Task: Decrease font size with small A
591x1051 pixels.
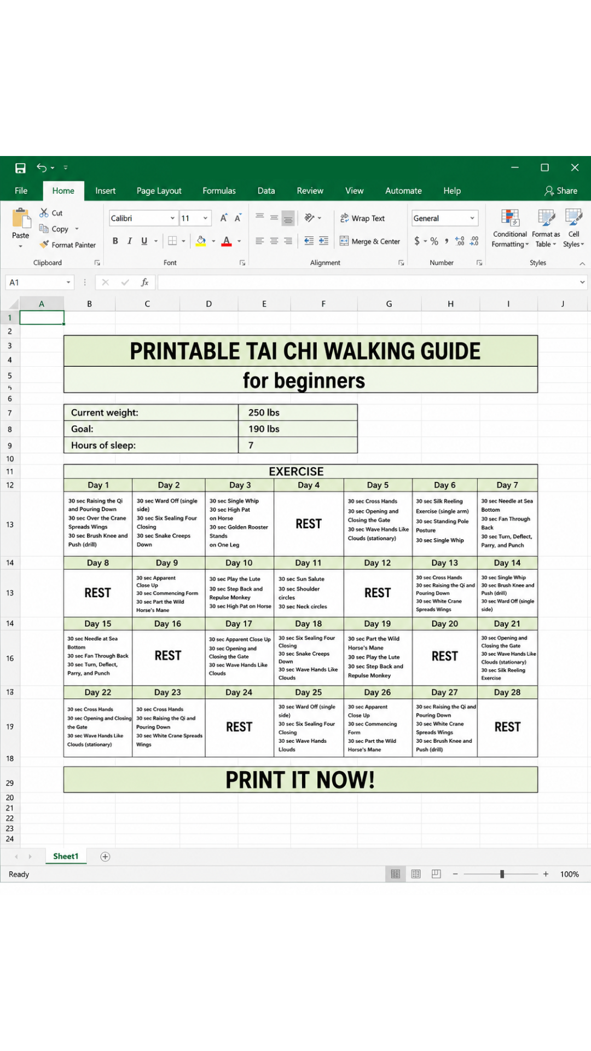Action: tap(238, 218)
